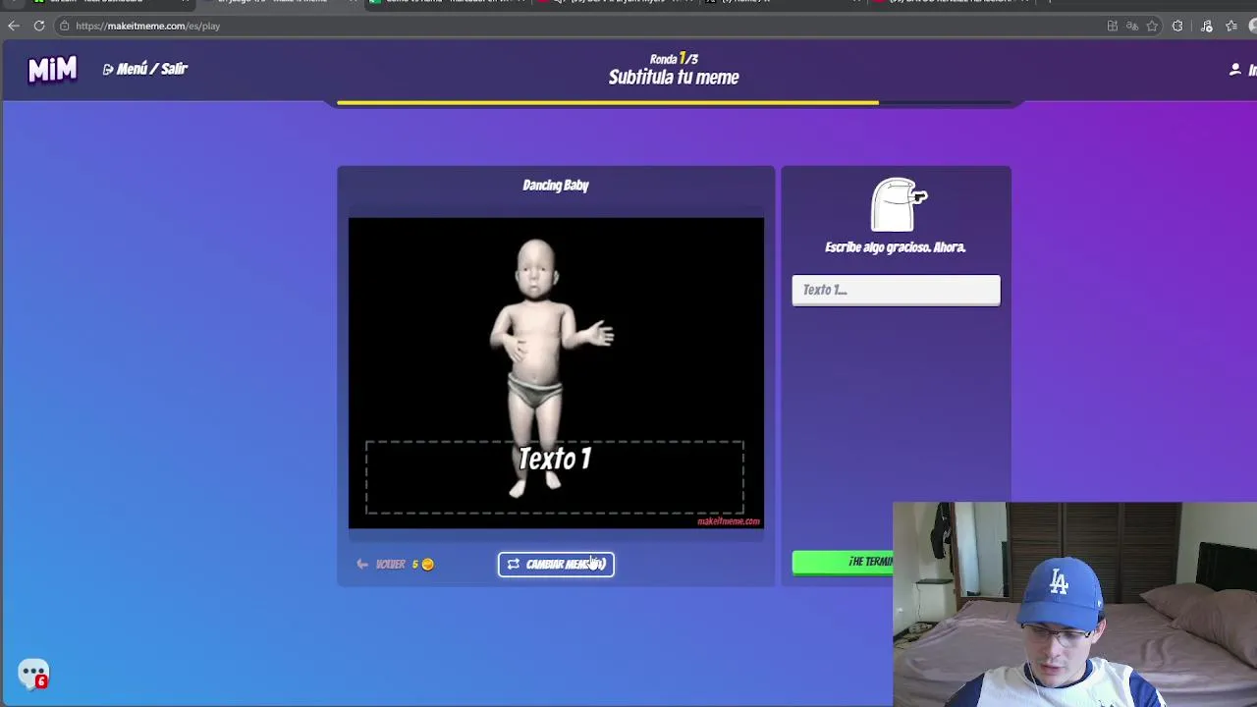Click the webcam overlay video
Screen dimensions: 1257x707
click(x=1074, y=604)
